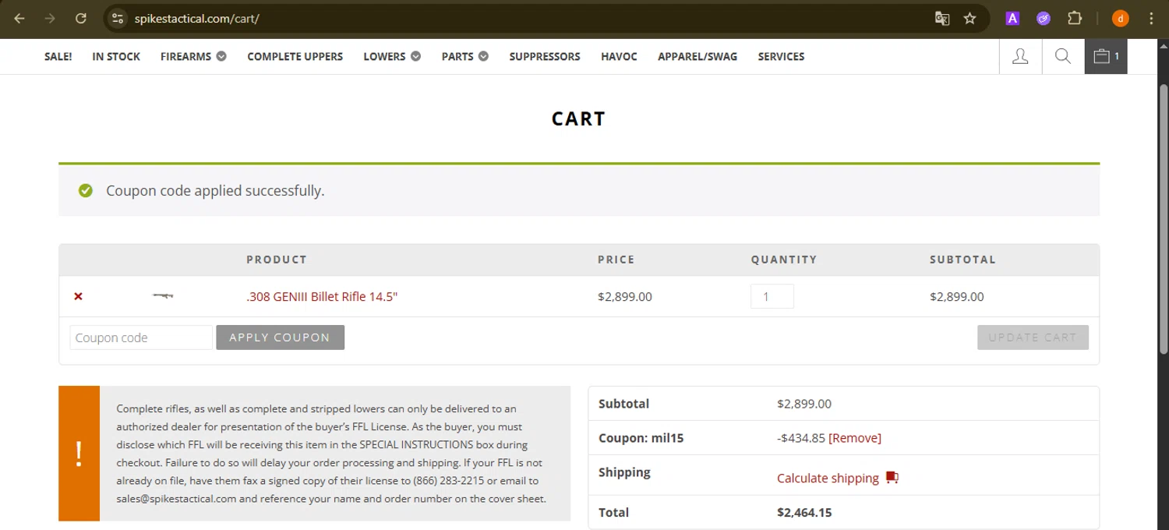
Task: Click the UPDATE CART button
Action: coord(1033,337)
